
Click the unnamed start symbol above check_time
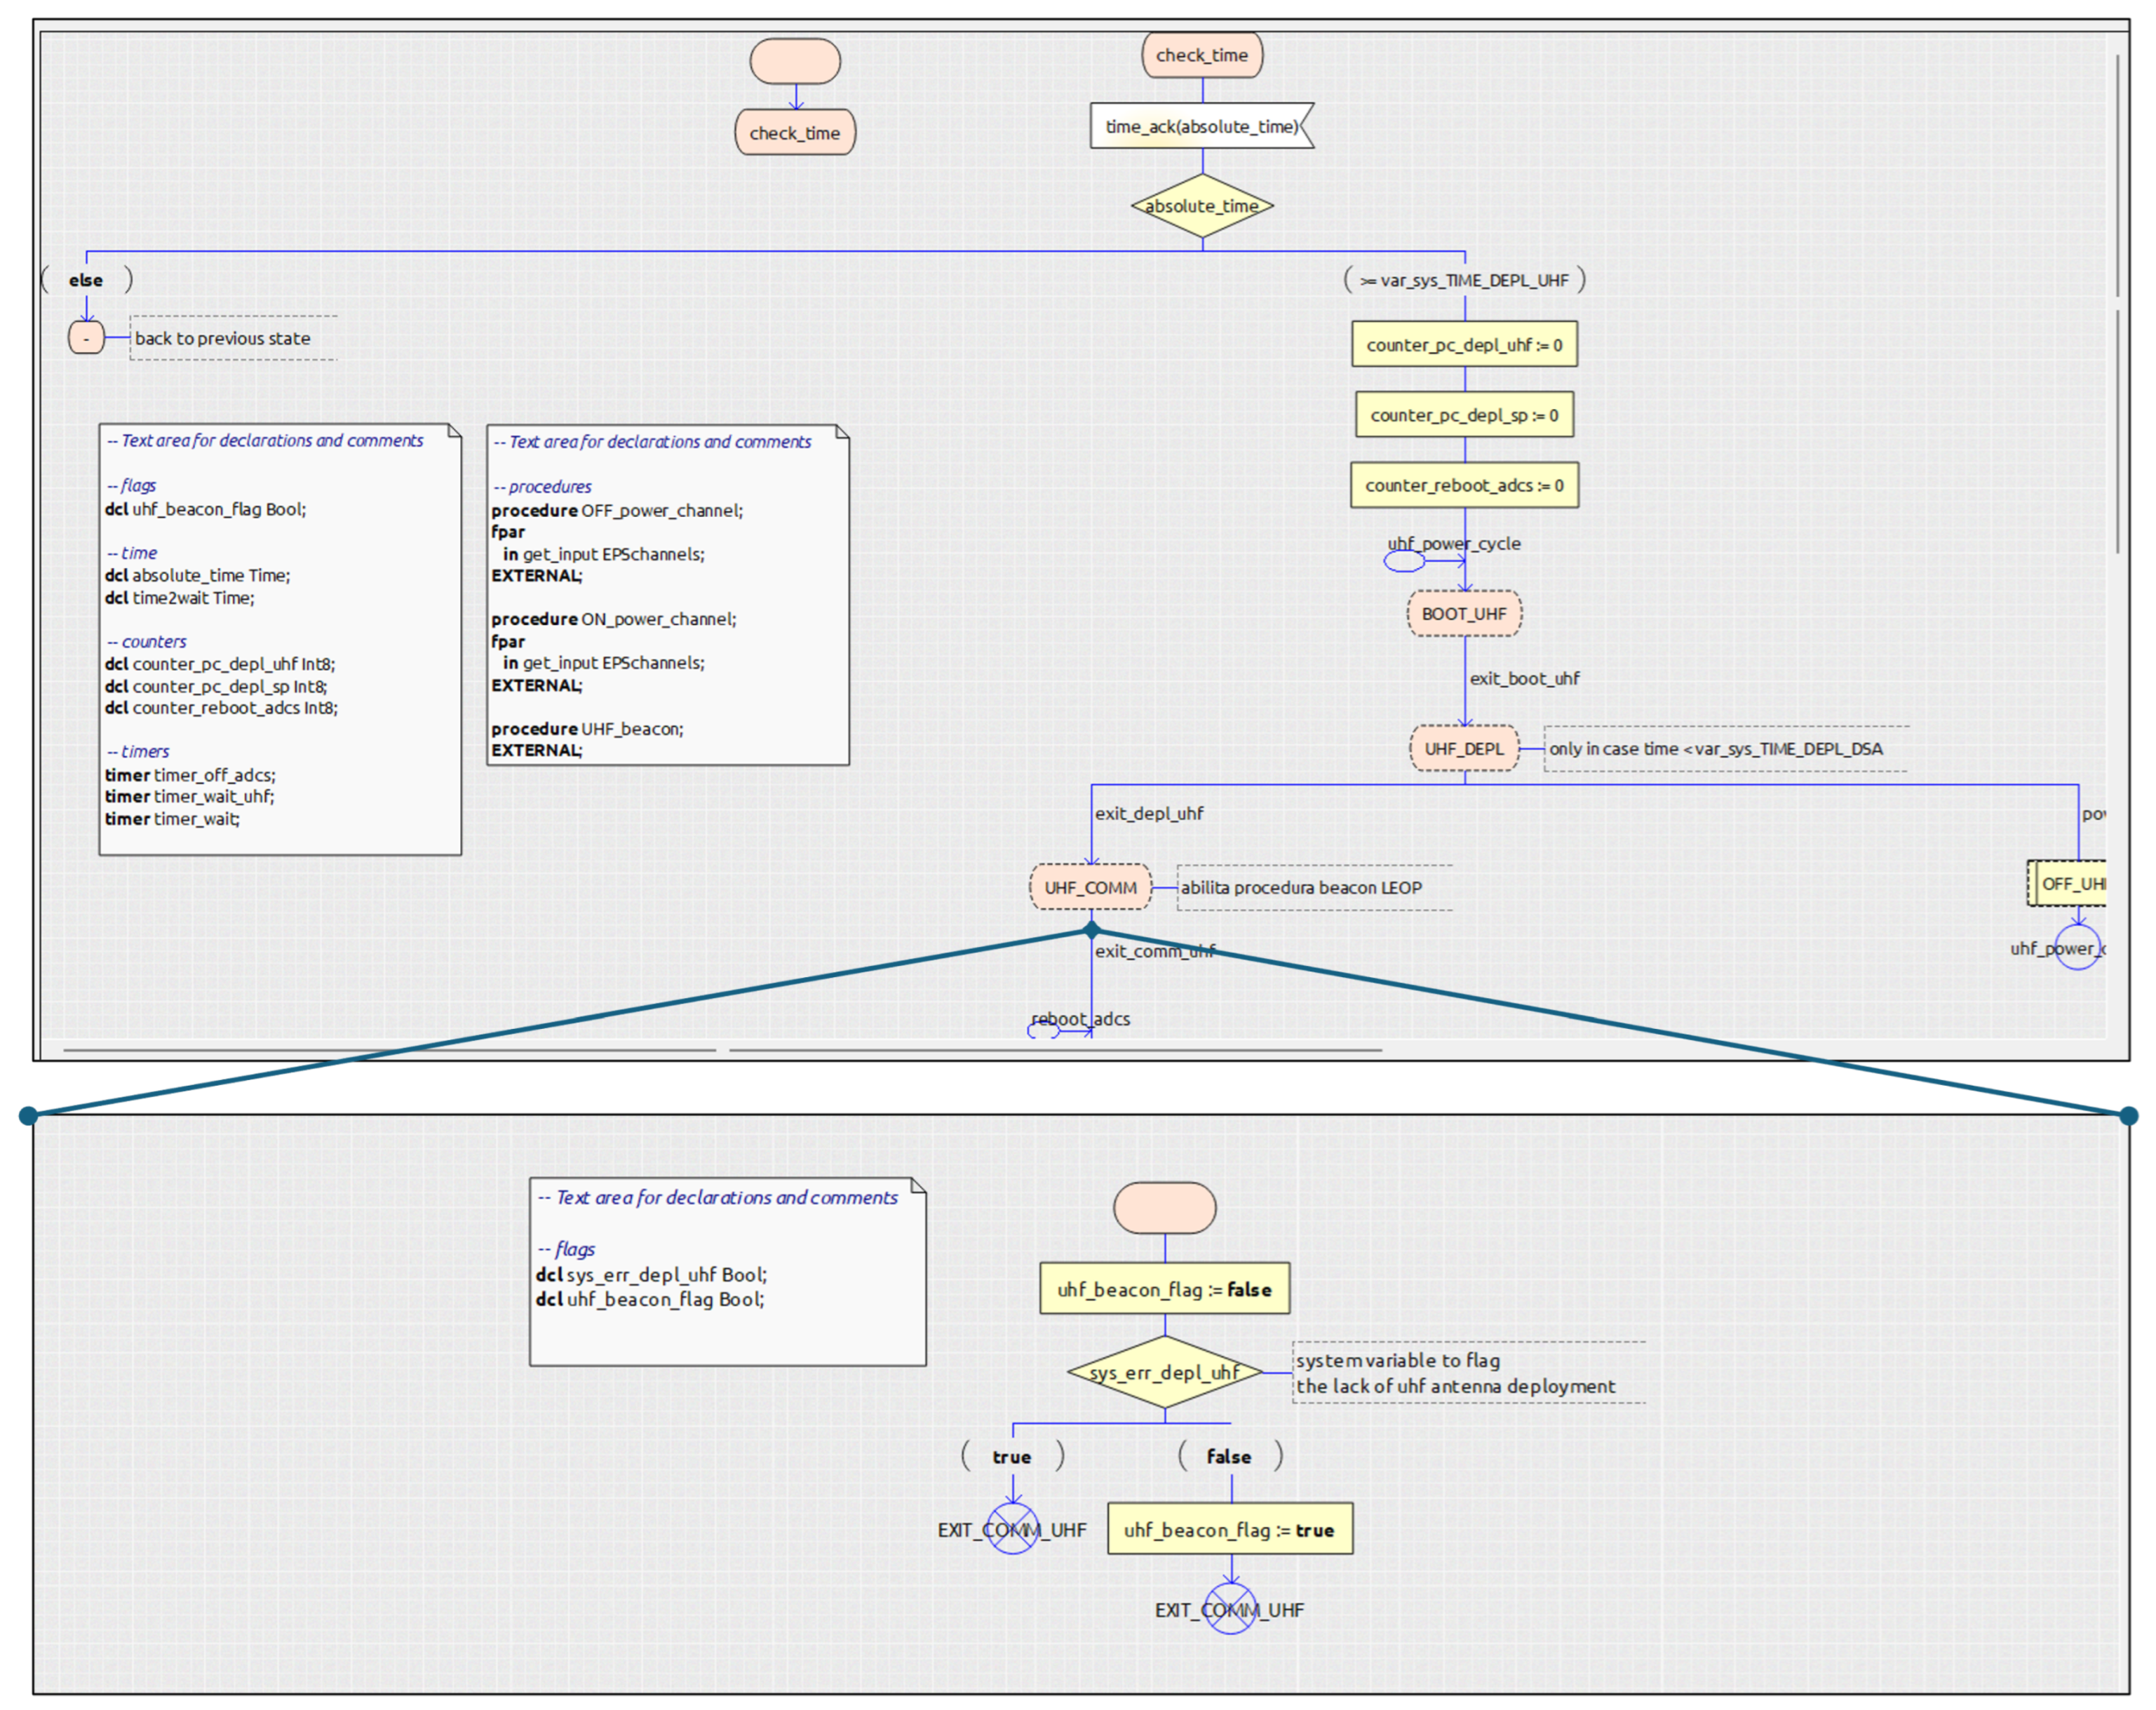795,61
